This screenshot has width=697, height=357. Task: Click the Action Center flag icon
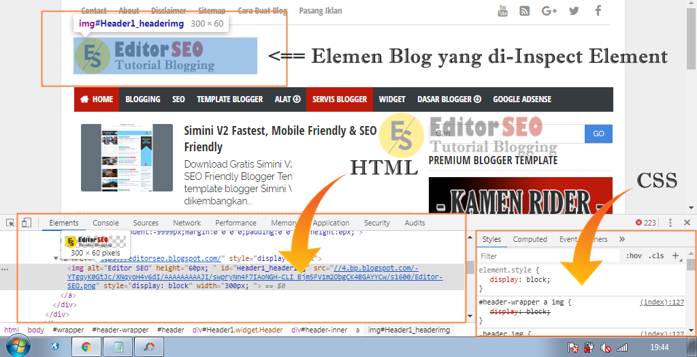coord(573,347)
